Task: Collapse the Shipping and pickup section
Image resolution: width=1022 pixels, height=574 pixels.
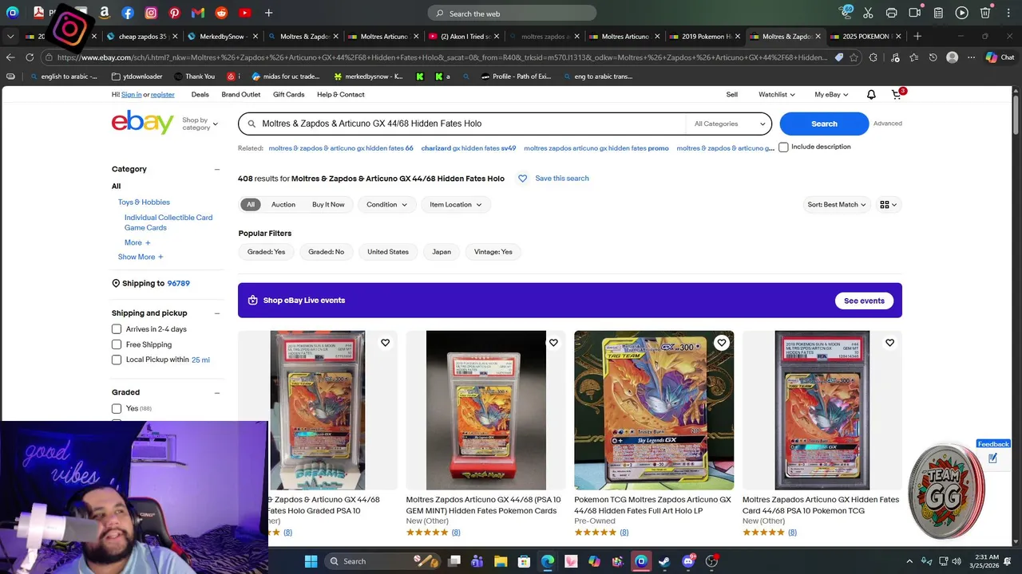Action: point(216,313)
